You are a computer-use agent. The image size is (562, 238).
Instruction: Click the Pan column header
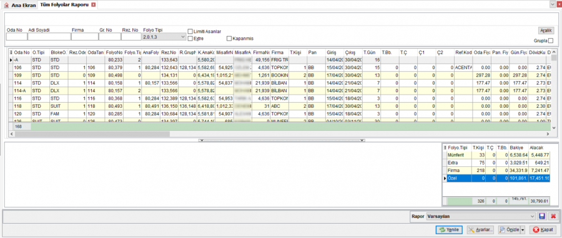click(317, 52)
